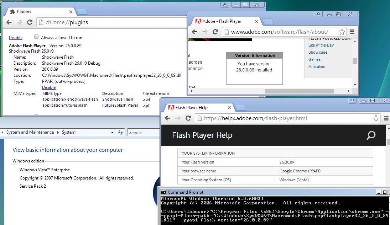Viewport: 390px width, 225px height.
Task: Open the Showcase link
Action: [318, 52]
